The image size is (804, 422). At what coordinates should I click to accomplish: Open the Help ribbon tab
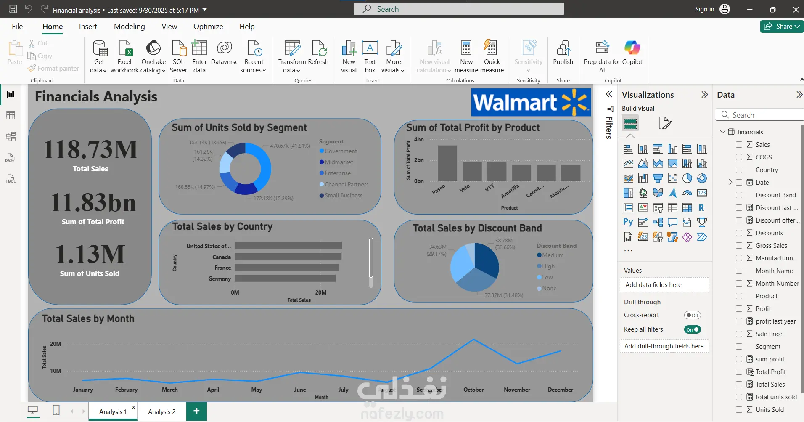click(247, 27)
